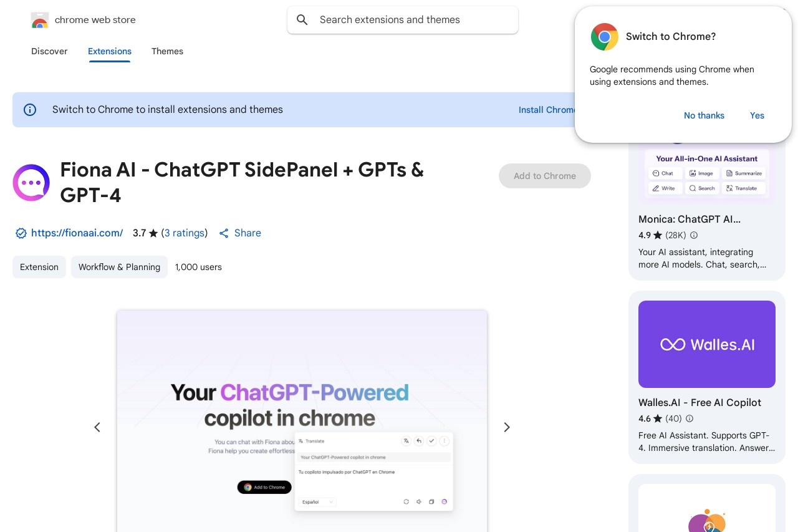Click the Fiona AI purple chat logo
The width and height of the screenshot is (798, 532).
pos(31,183)
